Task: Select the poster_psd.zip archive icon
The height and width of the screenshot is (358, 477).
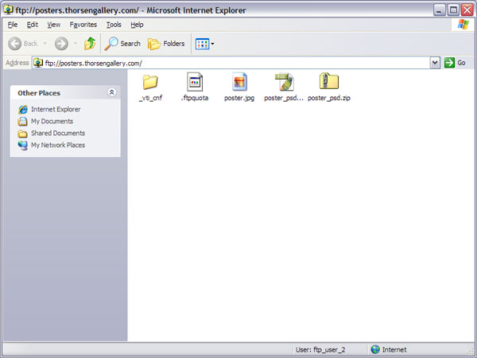Action: [x=328, y=82]
